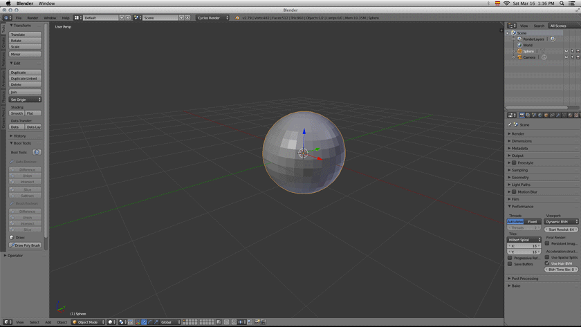581x327 pixels.
Task: Open the Set Origin dropdown
Action: (25, 100)
